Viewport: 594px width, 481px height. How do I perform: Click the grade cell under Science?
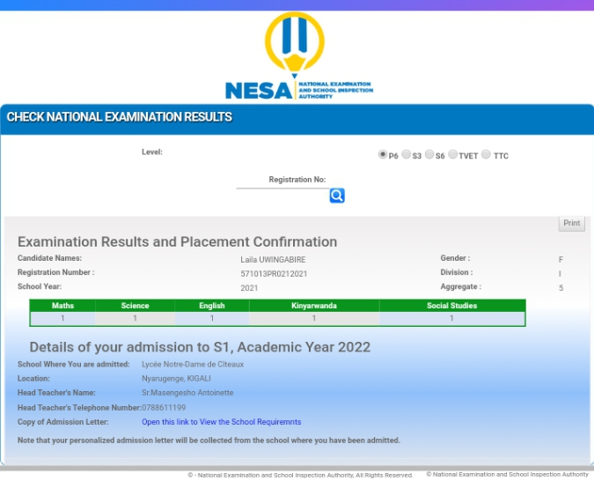[135, 318]
